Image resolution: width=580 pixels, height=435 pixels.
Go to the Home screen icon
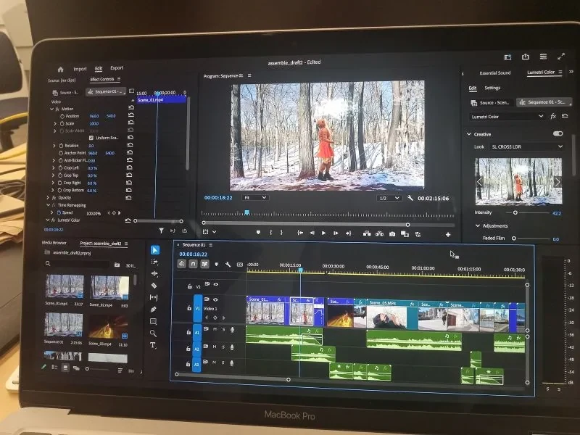click(61, 69)
